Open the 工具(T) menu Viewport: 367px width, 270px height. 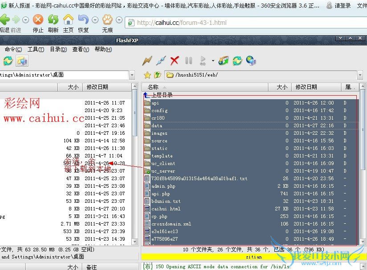[36, 49]
